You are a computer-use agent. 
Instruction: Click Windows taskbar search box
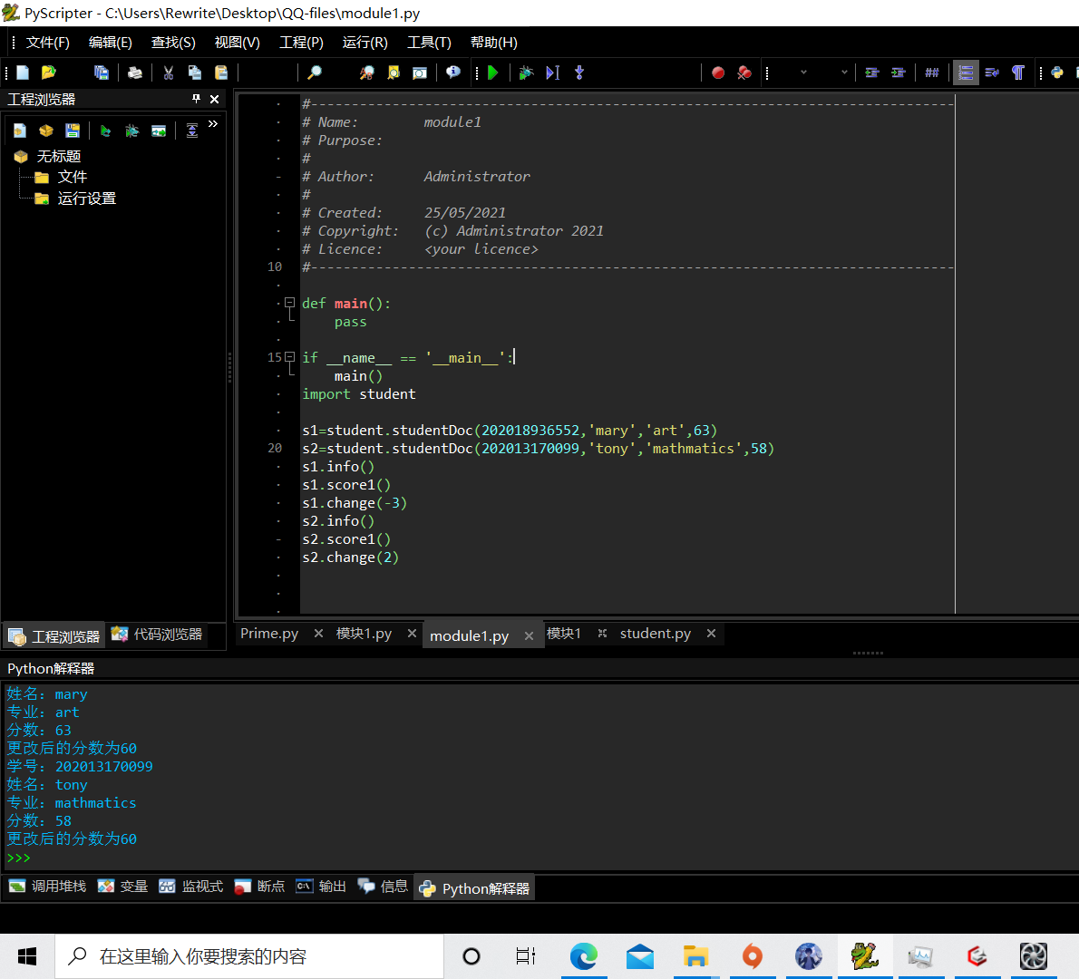tap(249, 956)
